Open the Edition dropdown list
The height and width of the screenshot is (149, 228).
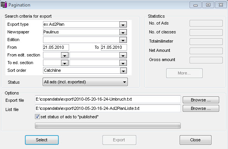tap(123, 40)
